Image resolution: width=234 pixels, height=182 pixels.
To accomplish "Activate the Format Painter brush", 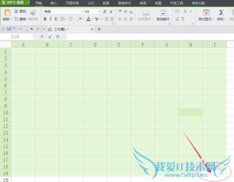I will tap(33, 13).
